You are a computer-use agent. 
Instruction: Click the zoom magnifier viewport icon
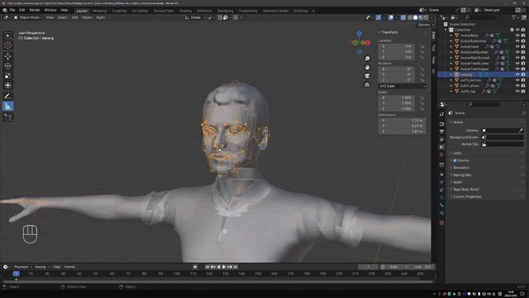(x=367, y=59)
